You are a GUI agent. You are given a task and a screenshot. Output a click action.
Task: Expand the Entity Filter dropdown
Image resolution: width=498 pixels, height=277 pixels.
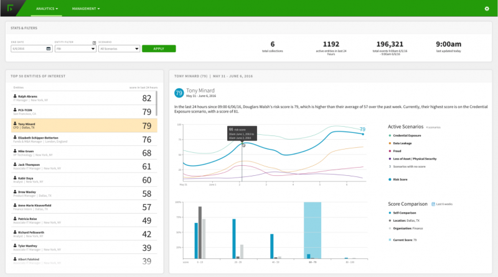75,48
